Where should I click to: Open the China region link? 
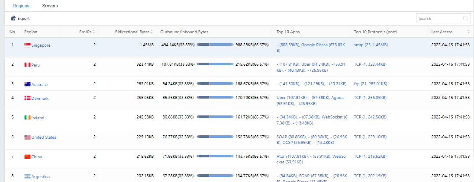tap(36, 157)
